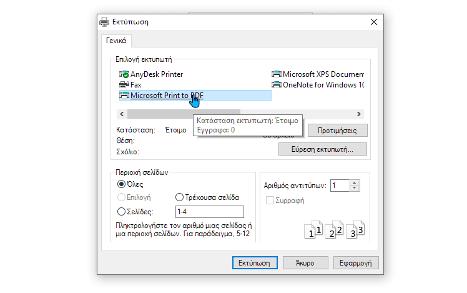Choose the Microsoft XPS Document printer icon
The height and width of the screenshot is (293, 467).
277,74
